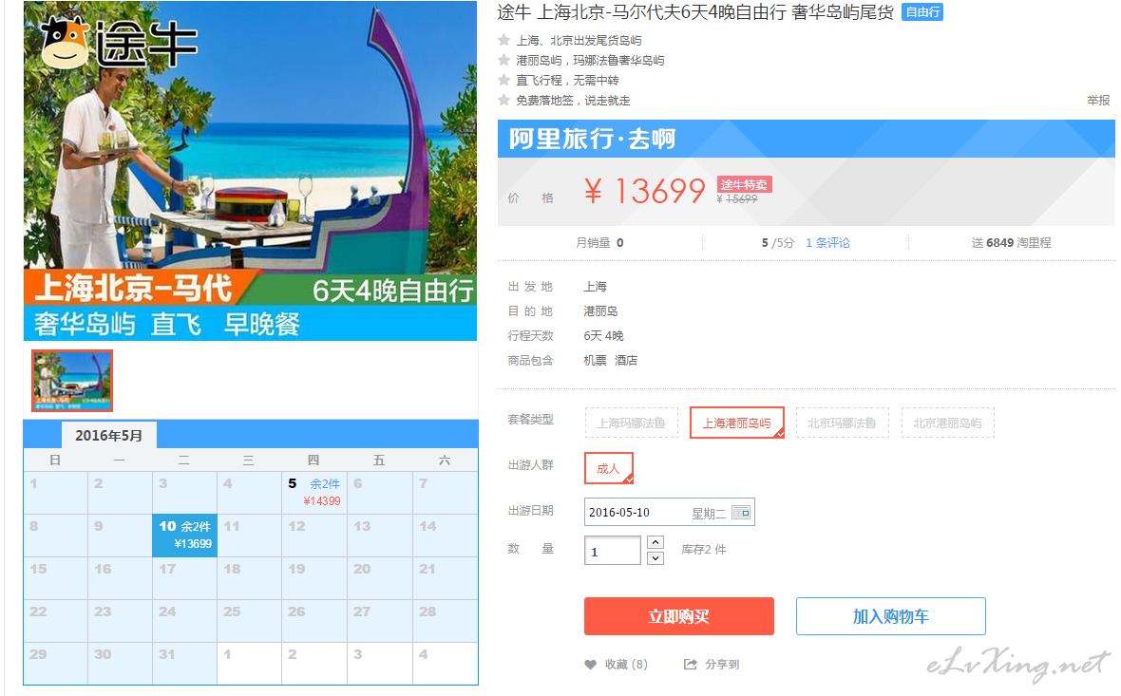Click the share arrow icon
Image resolution: width=1121 pixels, height=696 pixels.
pos(690,665)
